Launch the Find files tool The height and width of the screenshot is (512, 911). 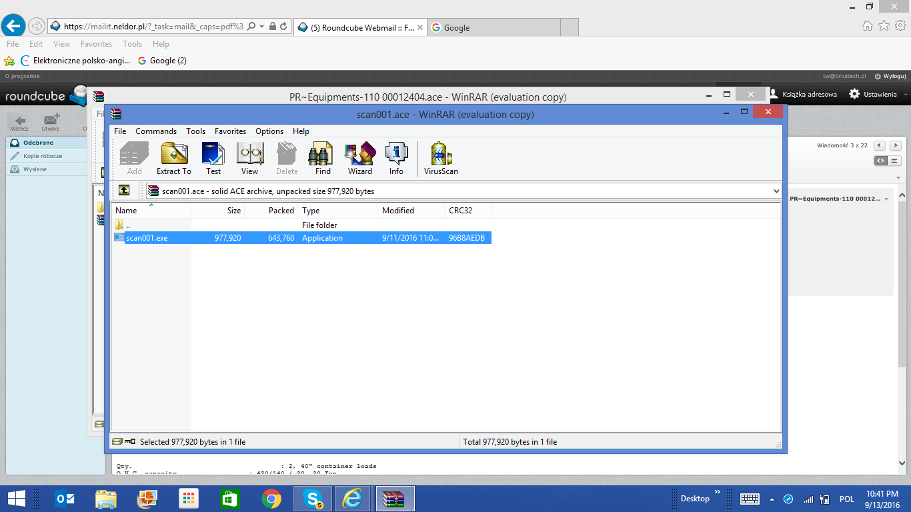pyautogui.click(x=323, y=159)
